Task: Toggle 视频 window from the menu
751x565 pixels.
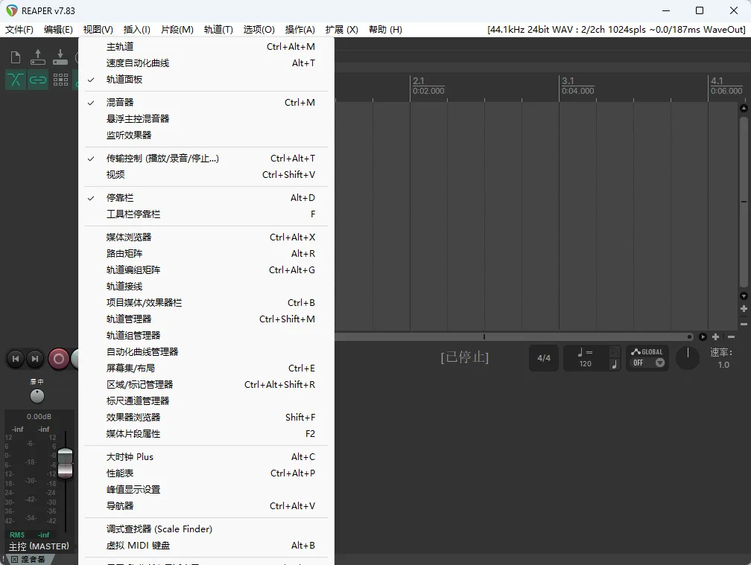Action: point(206,175)
